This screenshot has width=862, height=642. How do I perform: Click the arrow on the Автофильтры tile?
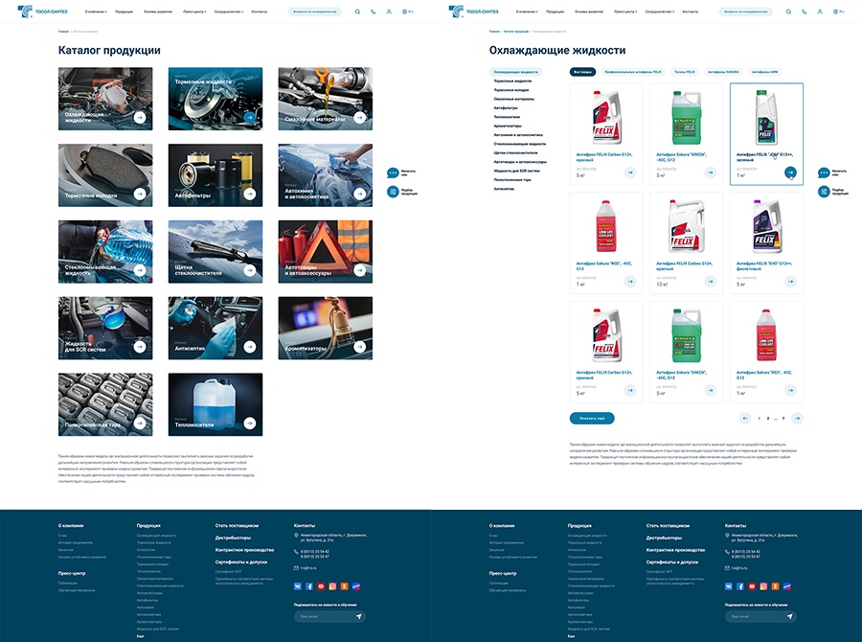click(x=250, y=194)
